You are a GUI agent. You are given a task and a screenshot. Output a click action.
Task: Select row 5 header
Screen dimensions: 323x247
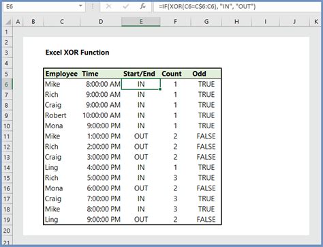click(7, 74)
